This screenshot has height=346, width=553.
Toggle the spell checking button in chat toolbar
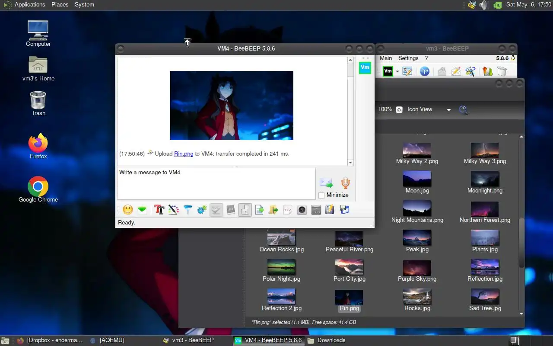(216, 210)
